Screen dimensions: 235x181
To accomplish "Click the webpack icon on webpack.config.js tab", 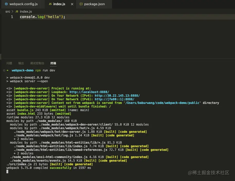I will 6,4.
